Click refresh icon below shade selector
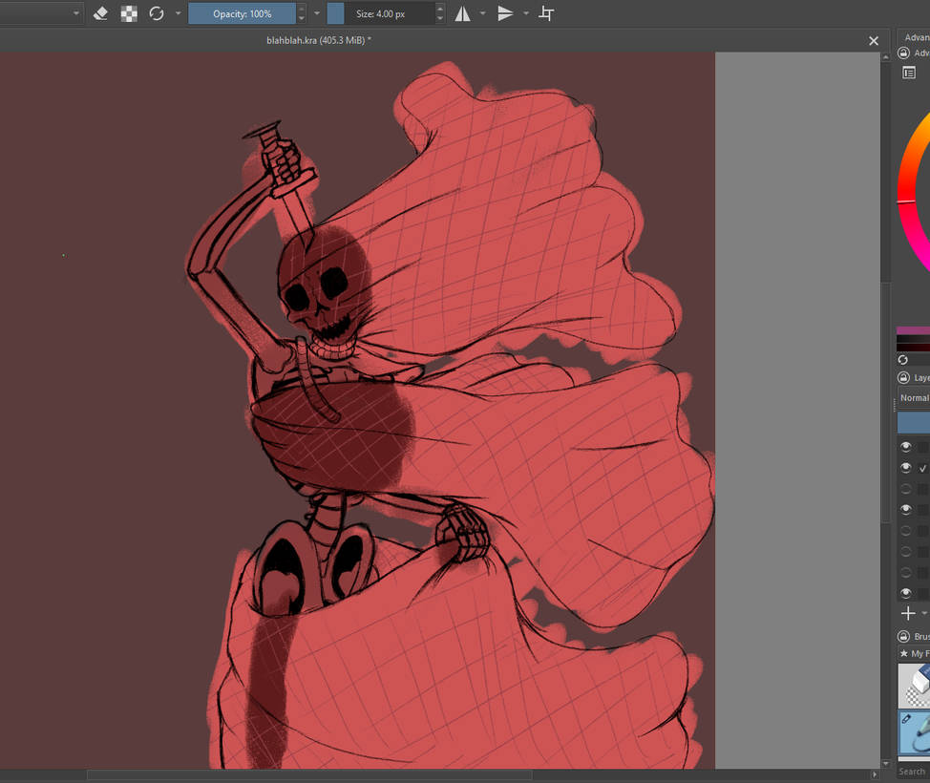The image size is (930, 783). pyautogui.click(x=902, y=359)
